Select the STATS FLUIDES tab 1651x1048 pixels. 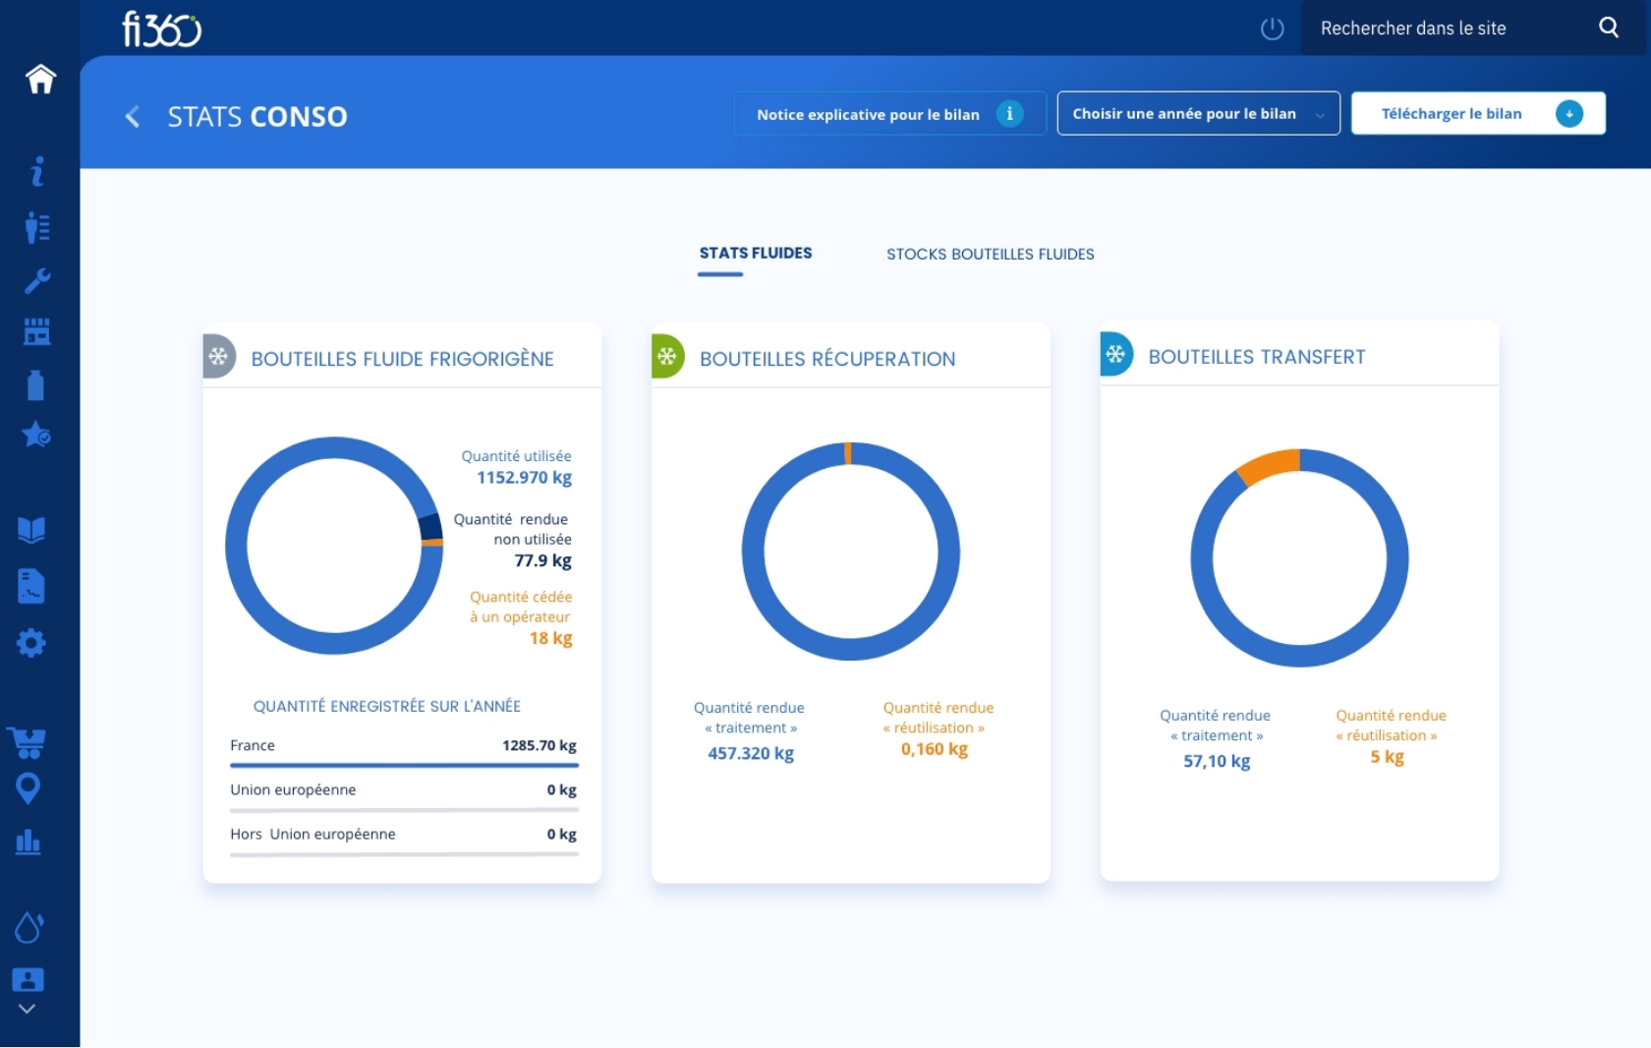click(x=755, y=254)
